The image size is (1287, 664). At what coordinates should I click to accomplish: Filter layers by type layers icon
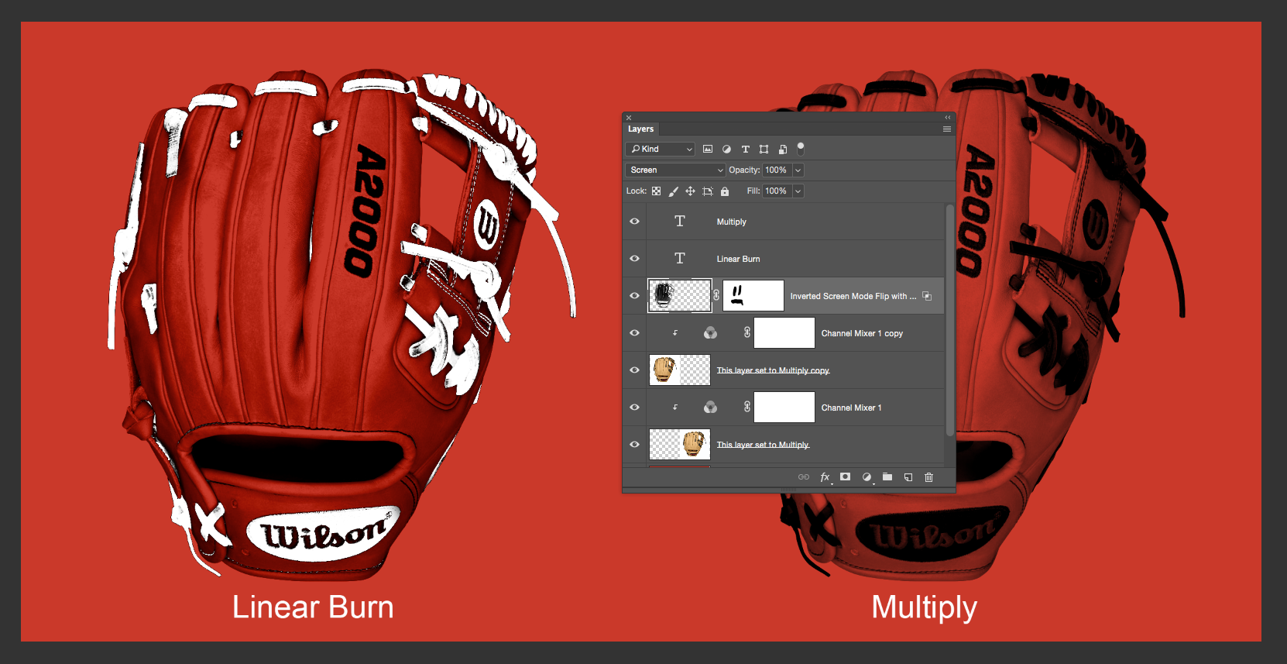pyautogui.click(x=745, y=149)
